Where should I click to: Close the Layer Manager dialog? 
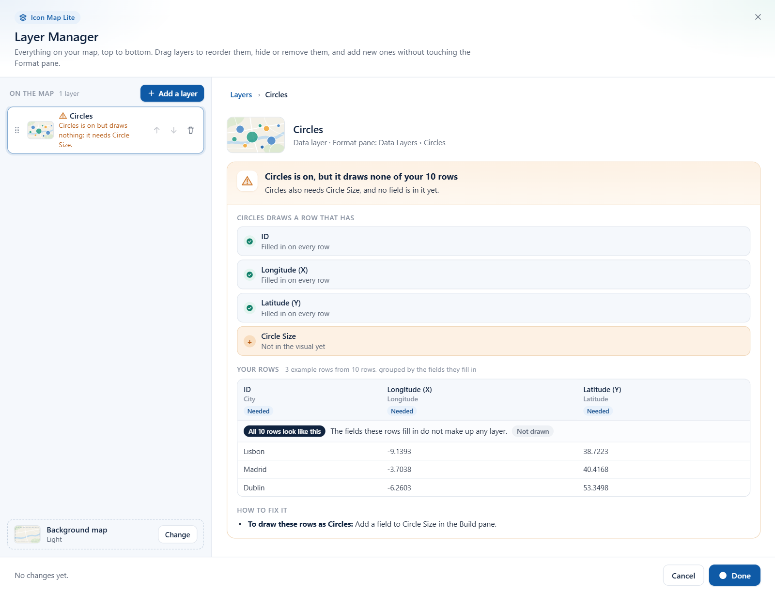[x=758, y=17]
